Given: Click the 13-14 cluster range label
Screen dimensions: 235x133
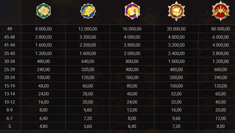Looking at the screenshot, I should [x=10, y=94].
